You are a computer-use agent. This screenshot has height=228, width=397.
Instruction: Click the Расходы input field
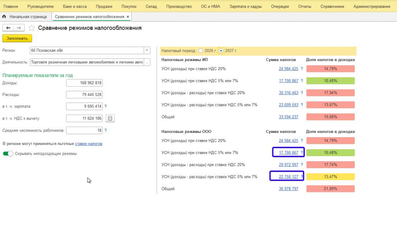pyautogui.click(x=84, y=95)
